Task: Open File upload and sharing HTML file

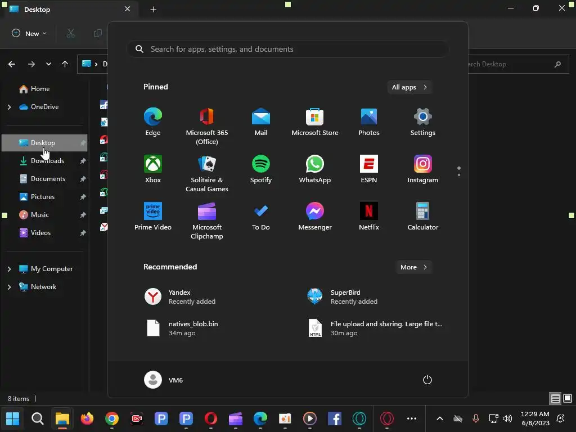Action: pos(375,328)
